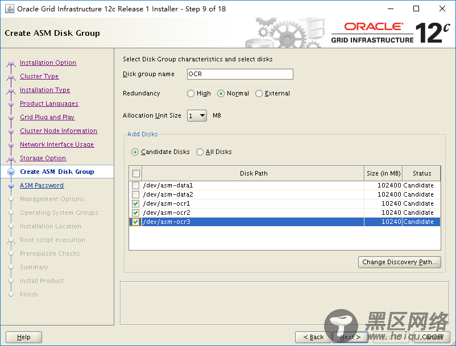Go to the Cluster Type step
Viewport: 456px width, 346px height.
[39, 76]
